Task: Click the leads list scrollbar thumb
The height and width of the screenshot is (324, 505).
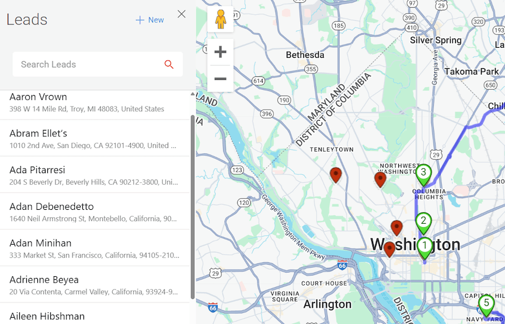Action: click(x=193, y=207)
